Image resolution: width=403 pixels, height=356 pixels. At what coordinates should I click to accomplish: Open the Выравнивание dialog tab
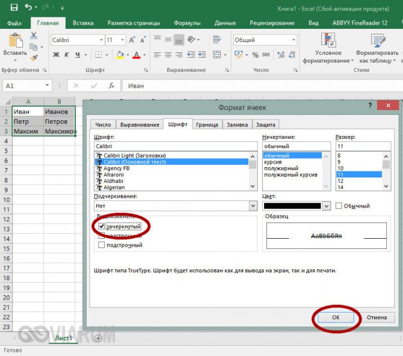point(140,124)
